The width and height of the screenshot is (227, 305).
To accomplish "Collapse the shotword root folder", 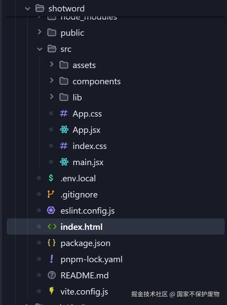I will click(28, 8).
